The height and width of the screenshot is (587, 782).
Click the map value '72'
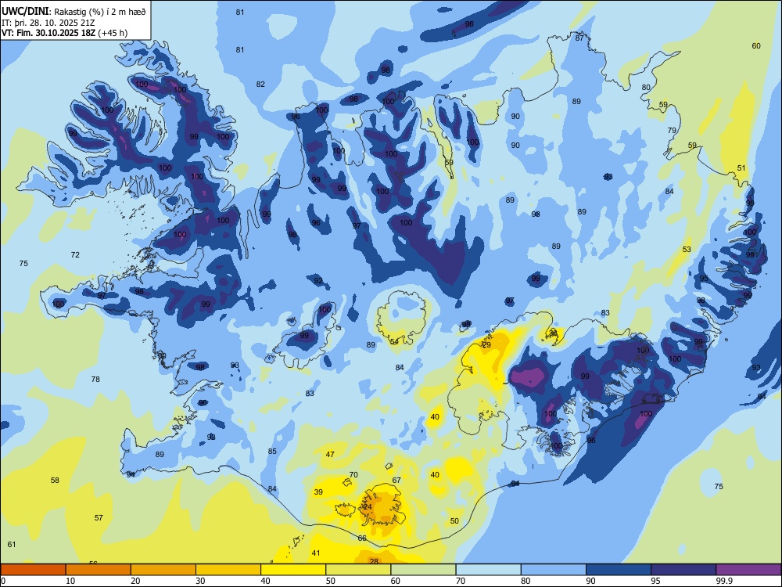(75, 254)
